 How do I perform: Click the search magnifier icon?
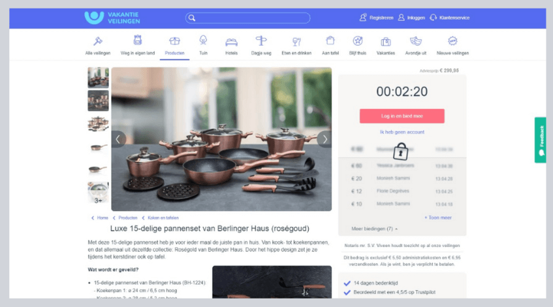tap(192, 18)
